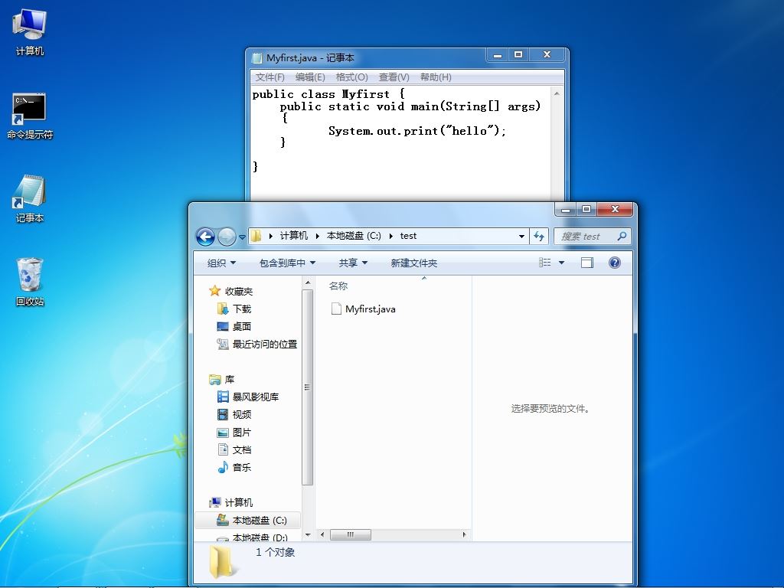Click navigation pane scrollbar down arrow
The width and height of the screenshot is (784, 588).
(x=308, y=534)
